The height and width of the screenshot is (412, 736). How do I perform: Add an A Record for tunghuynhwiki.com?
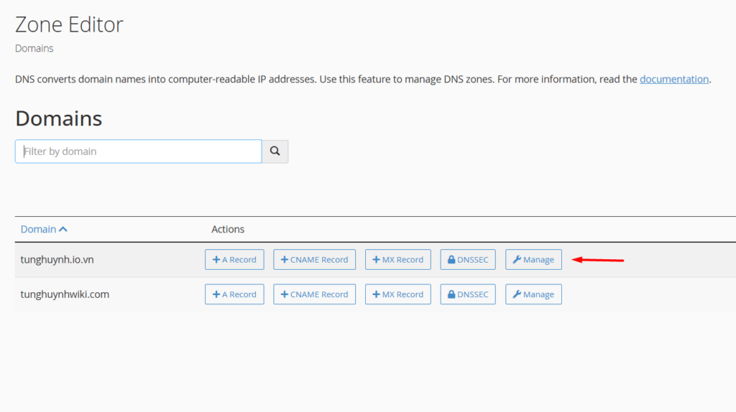(x=234, y=294)
